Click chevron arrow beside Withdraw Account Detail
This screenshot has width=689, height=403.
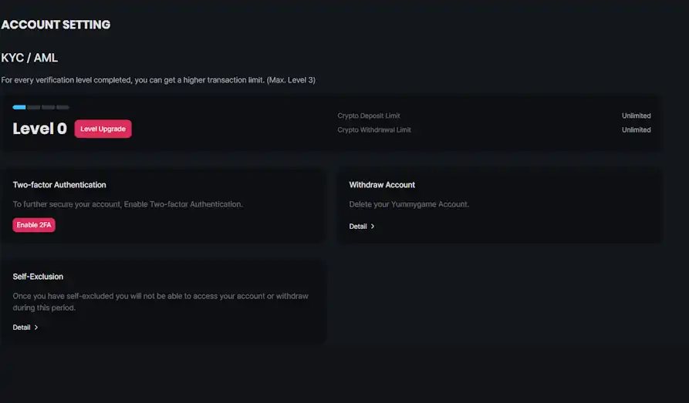[373, 227]
